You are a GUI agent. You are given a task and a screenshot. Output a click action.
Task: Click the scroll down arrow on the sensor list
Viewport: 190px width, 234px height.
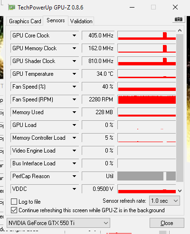point(180,191)
